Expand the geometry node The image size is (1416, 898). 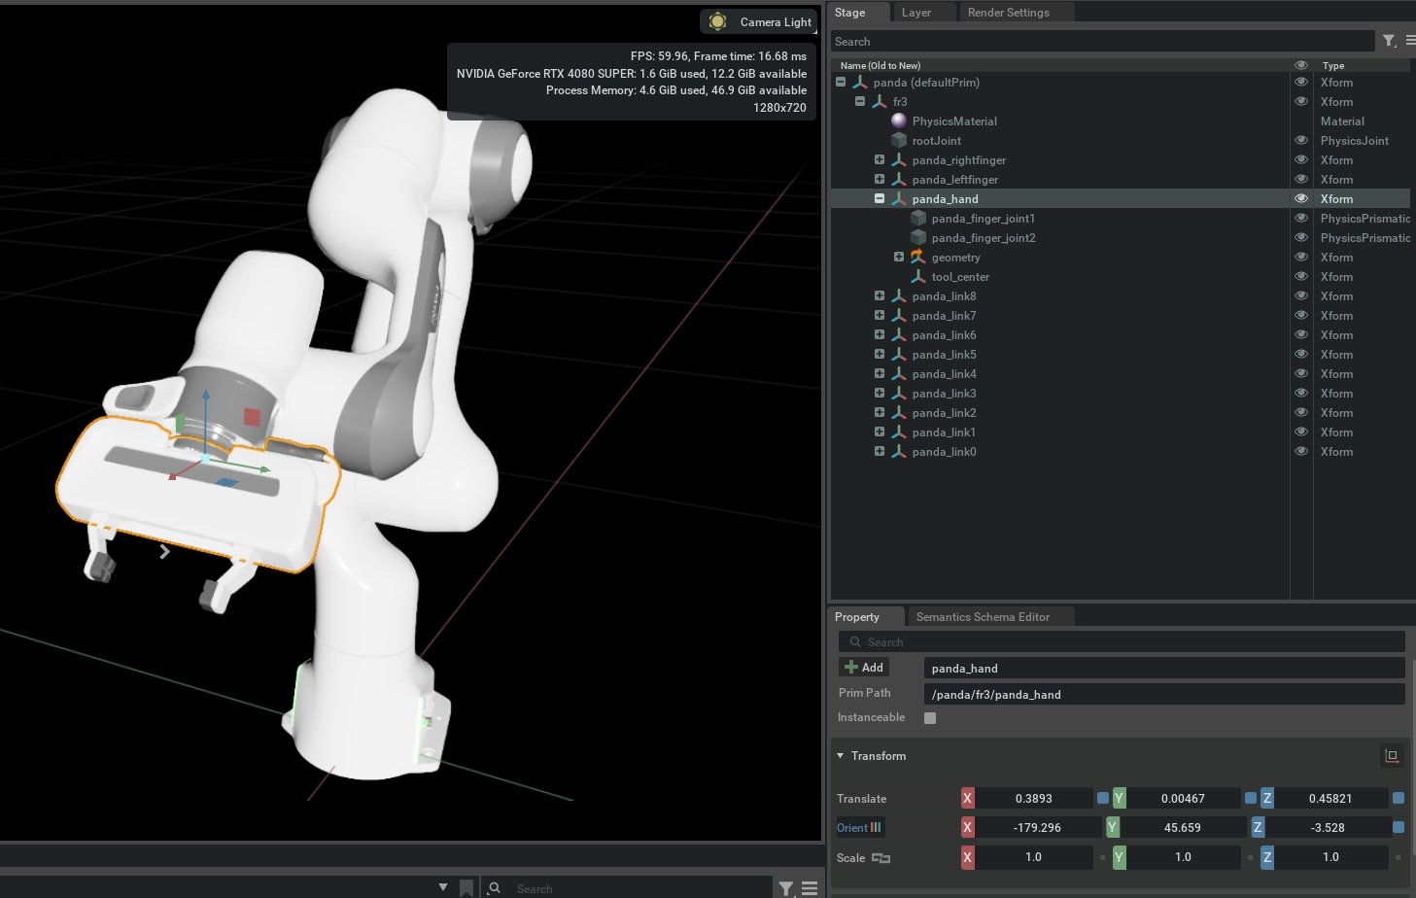click(899, 257)
